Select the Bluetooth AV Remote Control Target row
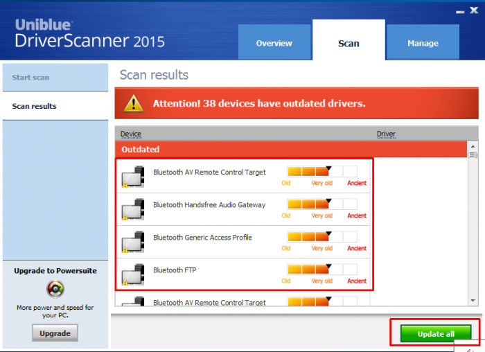 (243, 177)
